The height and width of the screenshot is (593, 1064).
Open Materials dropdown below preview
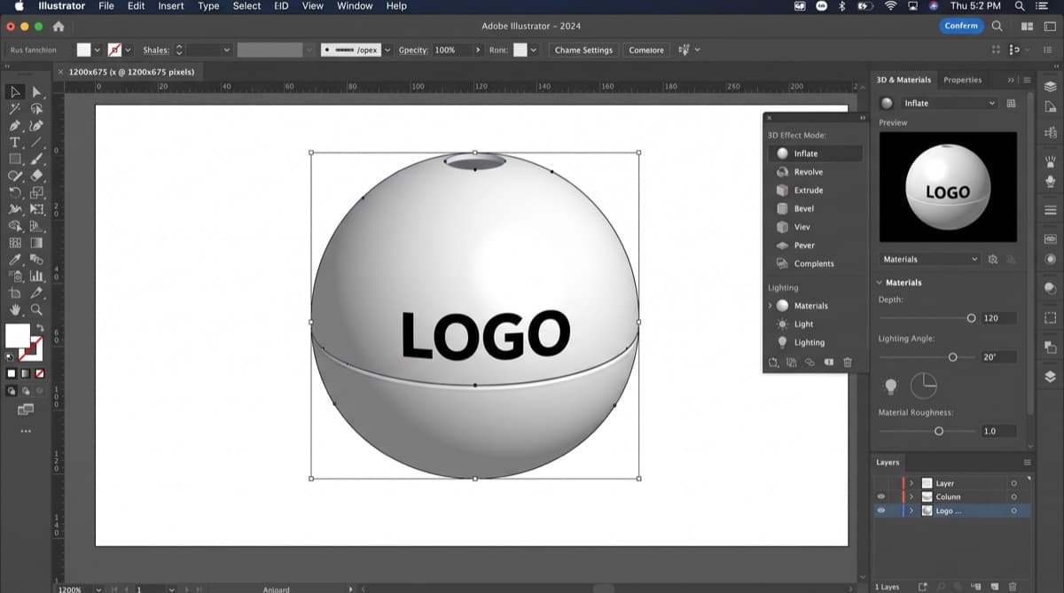click(930, 260)
